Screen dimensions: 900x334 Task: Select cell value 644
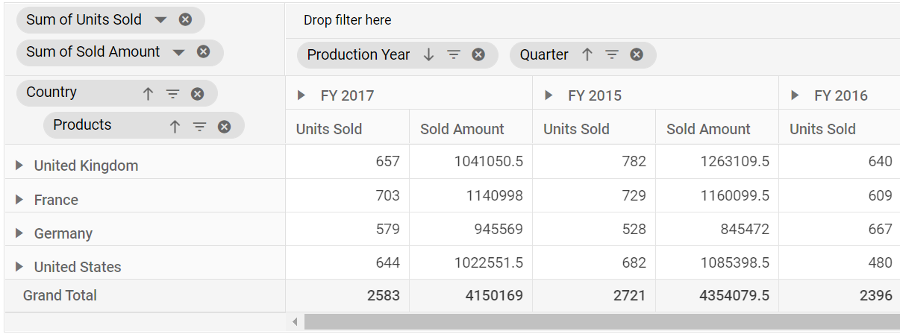[347, 262]
